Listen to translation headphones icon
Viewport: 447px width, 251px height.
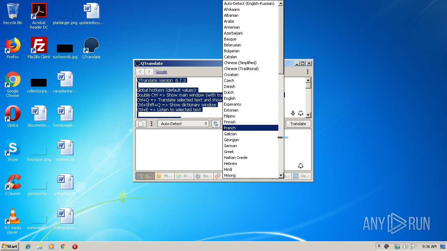tap(301, 166)
